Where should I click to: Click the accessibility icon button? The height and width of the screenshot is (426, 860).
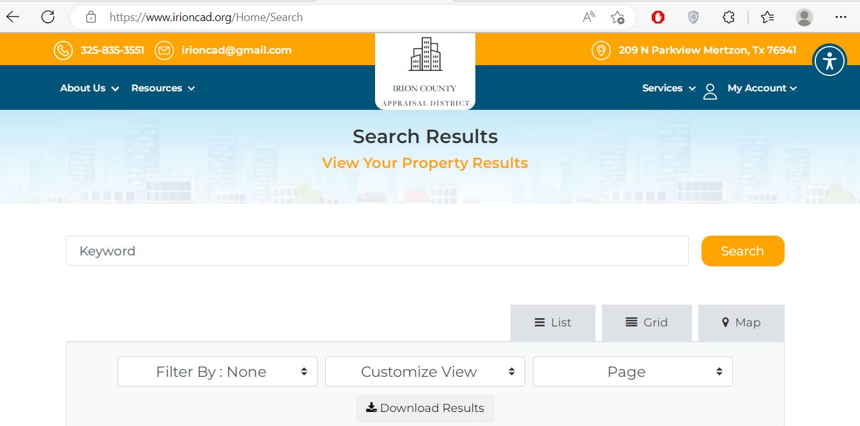click(829, 61)
